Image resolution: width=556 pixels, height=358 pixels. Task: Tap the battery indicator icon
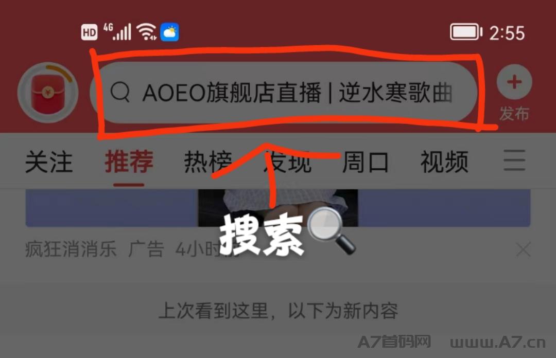(x=466, y=32)
